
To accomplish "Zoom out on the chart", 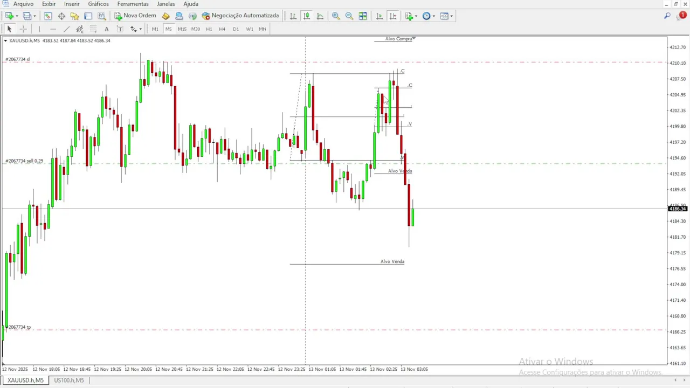I will [349, 16].
